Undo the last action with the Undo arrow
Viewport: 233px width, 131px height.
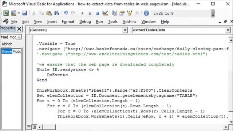pos(66,13)
